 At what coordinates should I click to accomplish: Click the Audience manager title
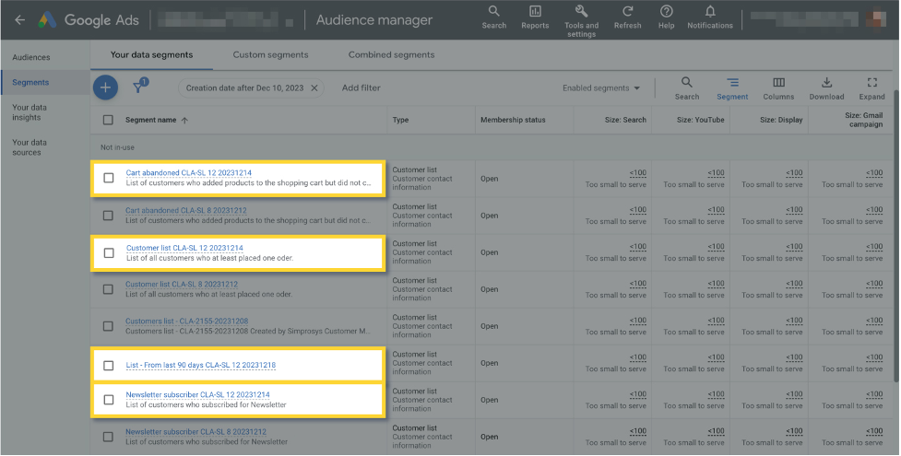tap(374, 20)
